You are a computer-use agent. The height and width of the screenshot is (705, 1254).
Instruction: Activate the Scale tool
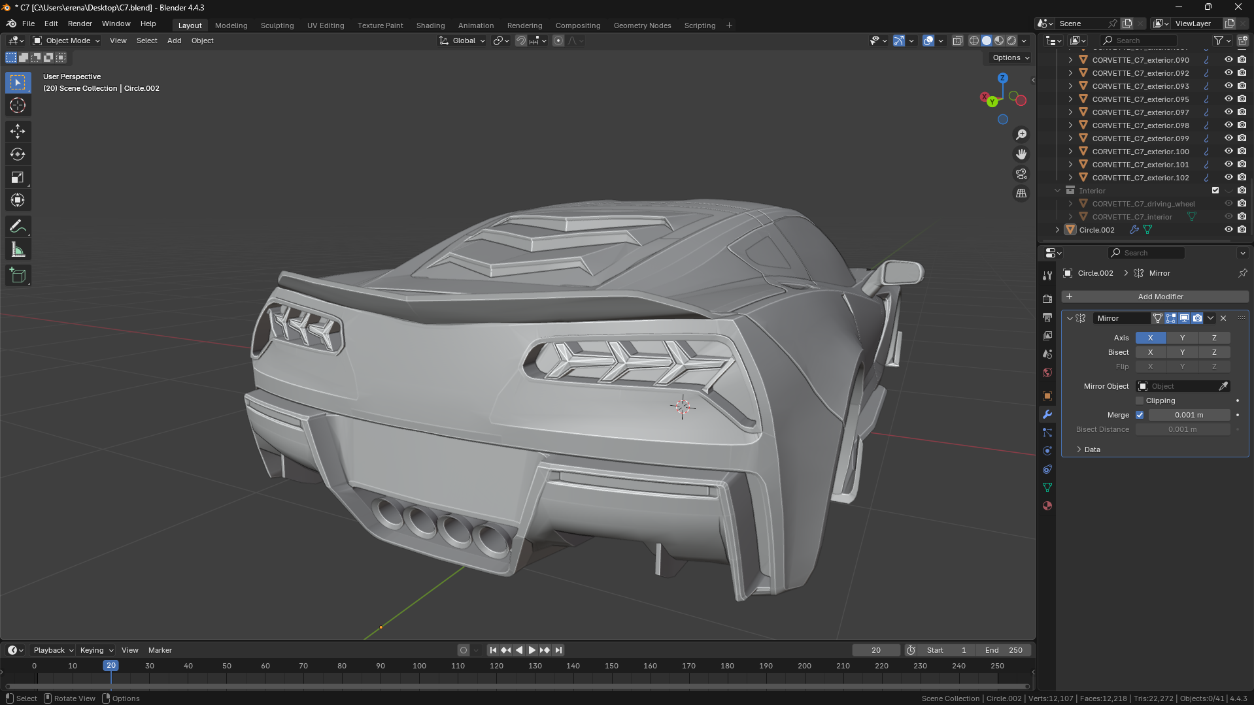click(18, 177)
